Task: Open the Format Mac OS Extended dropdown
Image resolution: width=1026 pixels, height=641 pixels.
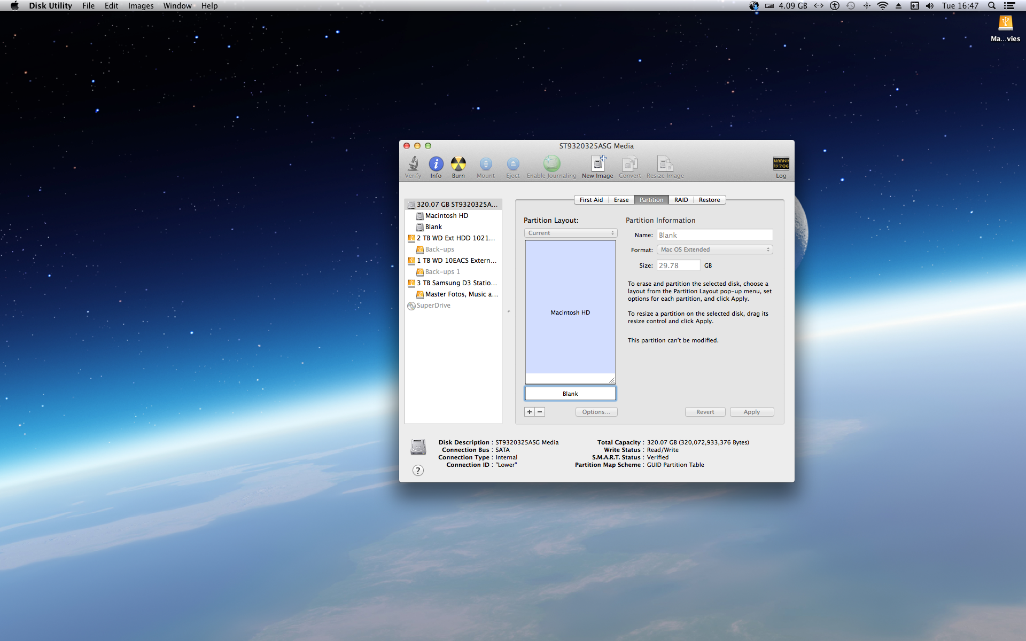Action: 714,249
